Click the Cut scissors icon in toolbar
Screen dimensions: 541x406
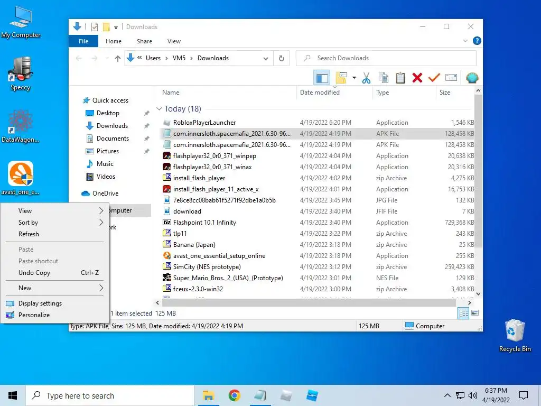click(367, 78)
